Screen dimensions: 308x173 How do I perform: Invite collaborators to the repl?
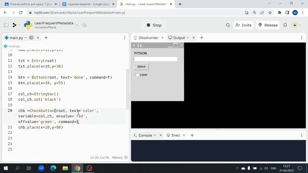[244, 25]
